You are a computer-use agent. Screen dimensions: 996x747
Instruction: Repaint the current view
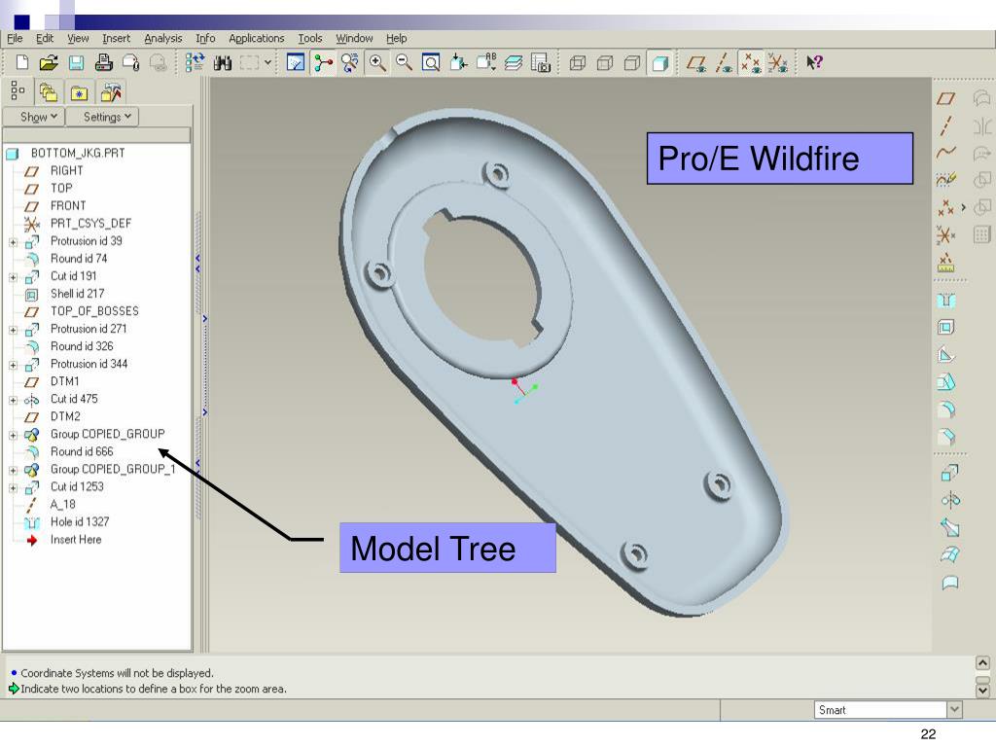296,62
